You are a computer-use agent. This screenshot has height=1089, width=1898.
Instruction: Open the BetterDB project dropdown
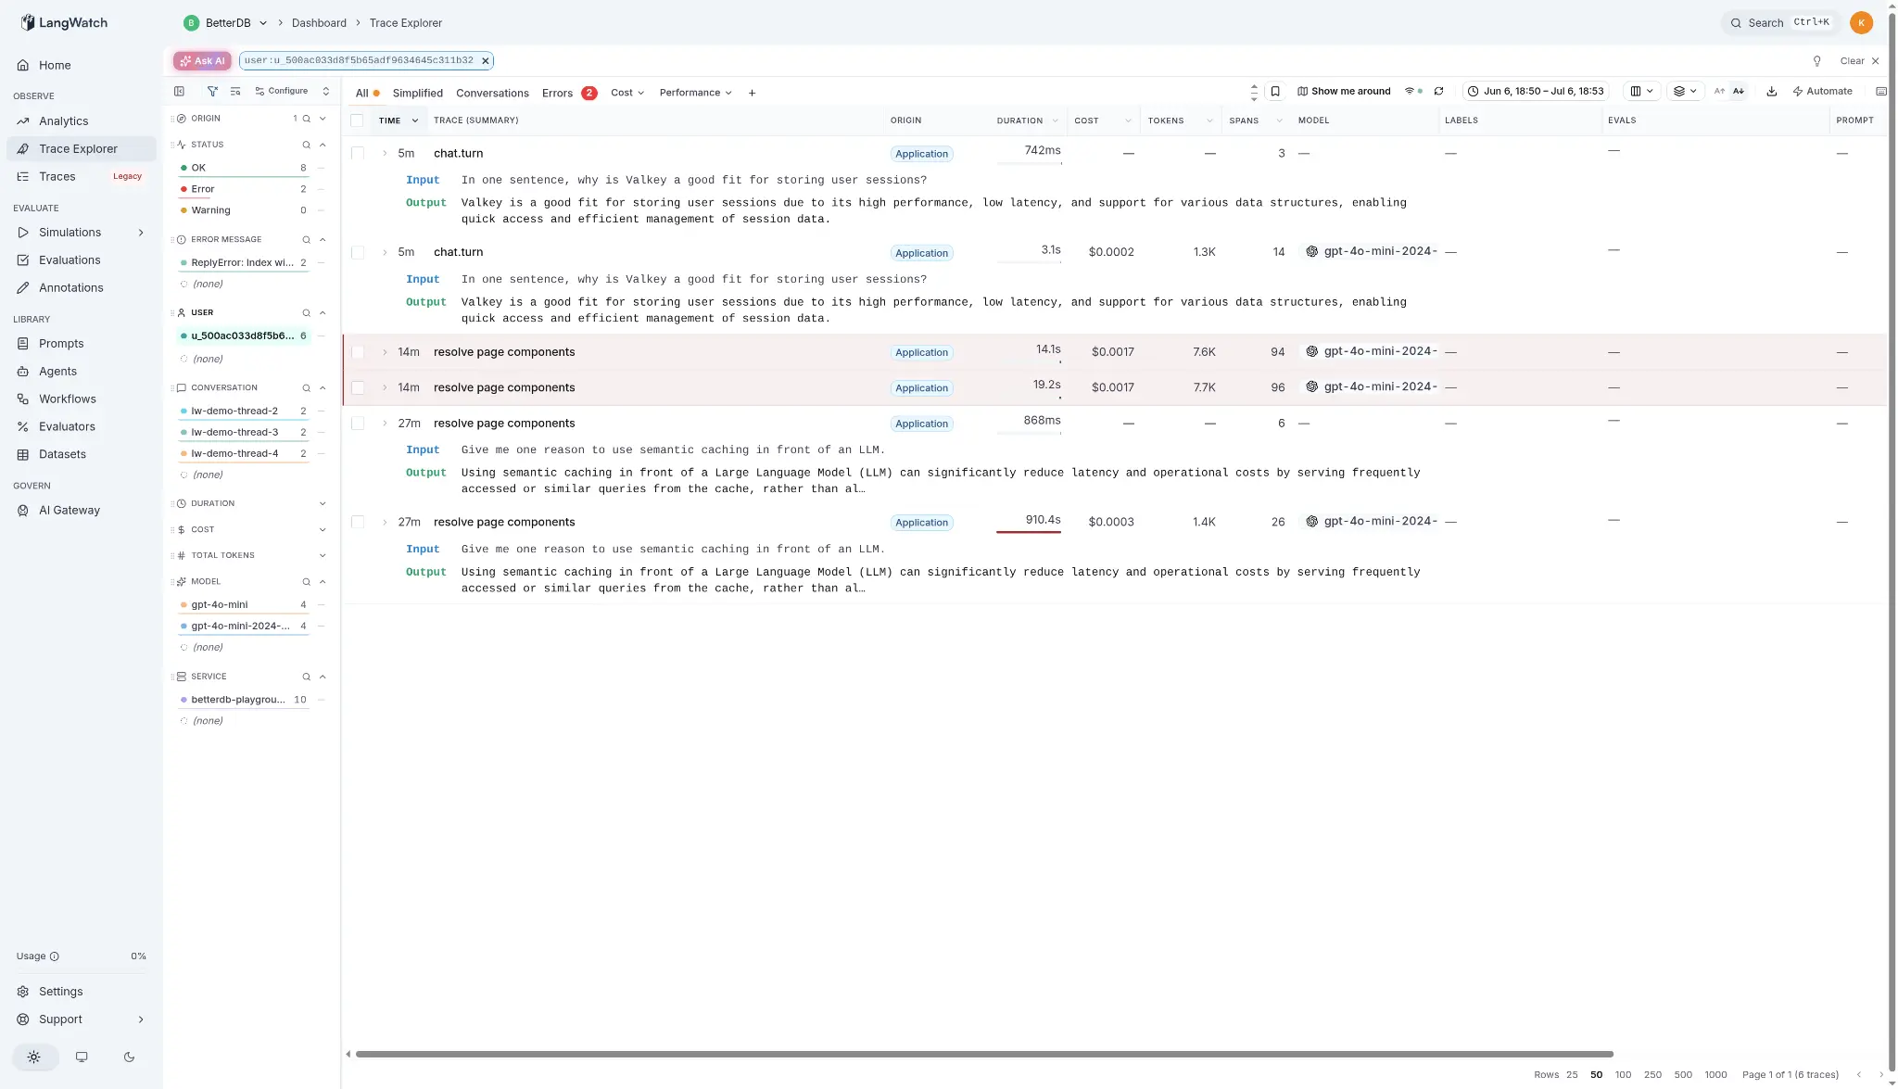pyautogui.click(x=226, y=22)
